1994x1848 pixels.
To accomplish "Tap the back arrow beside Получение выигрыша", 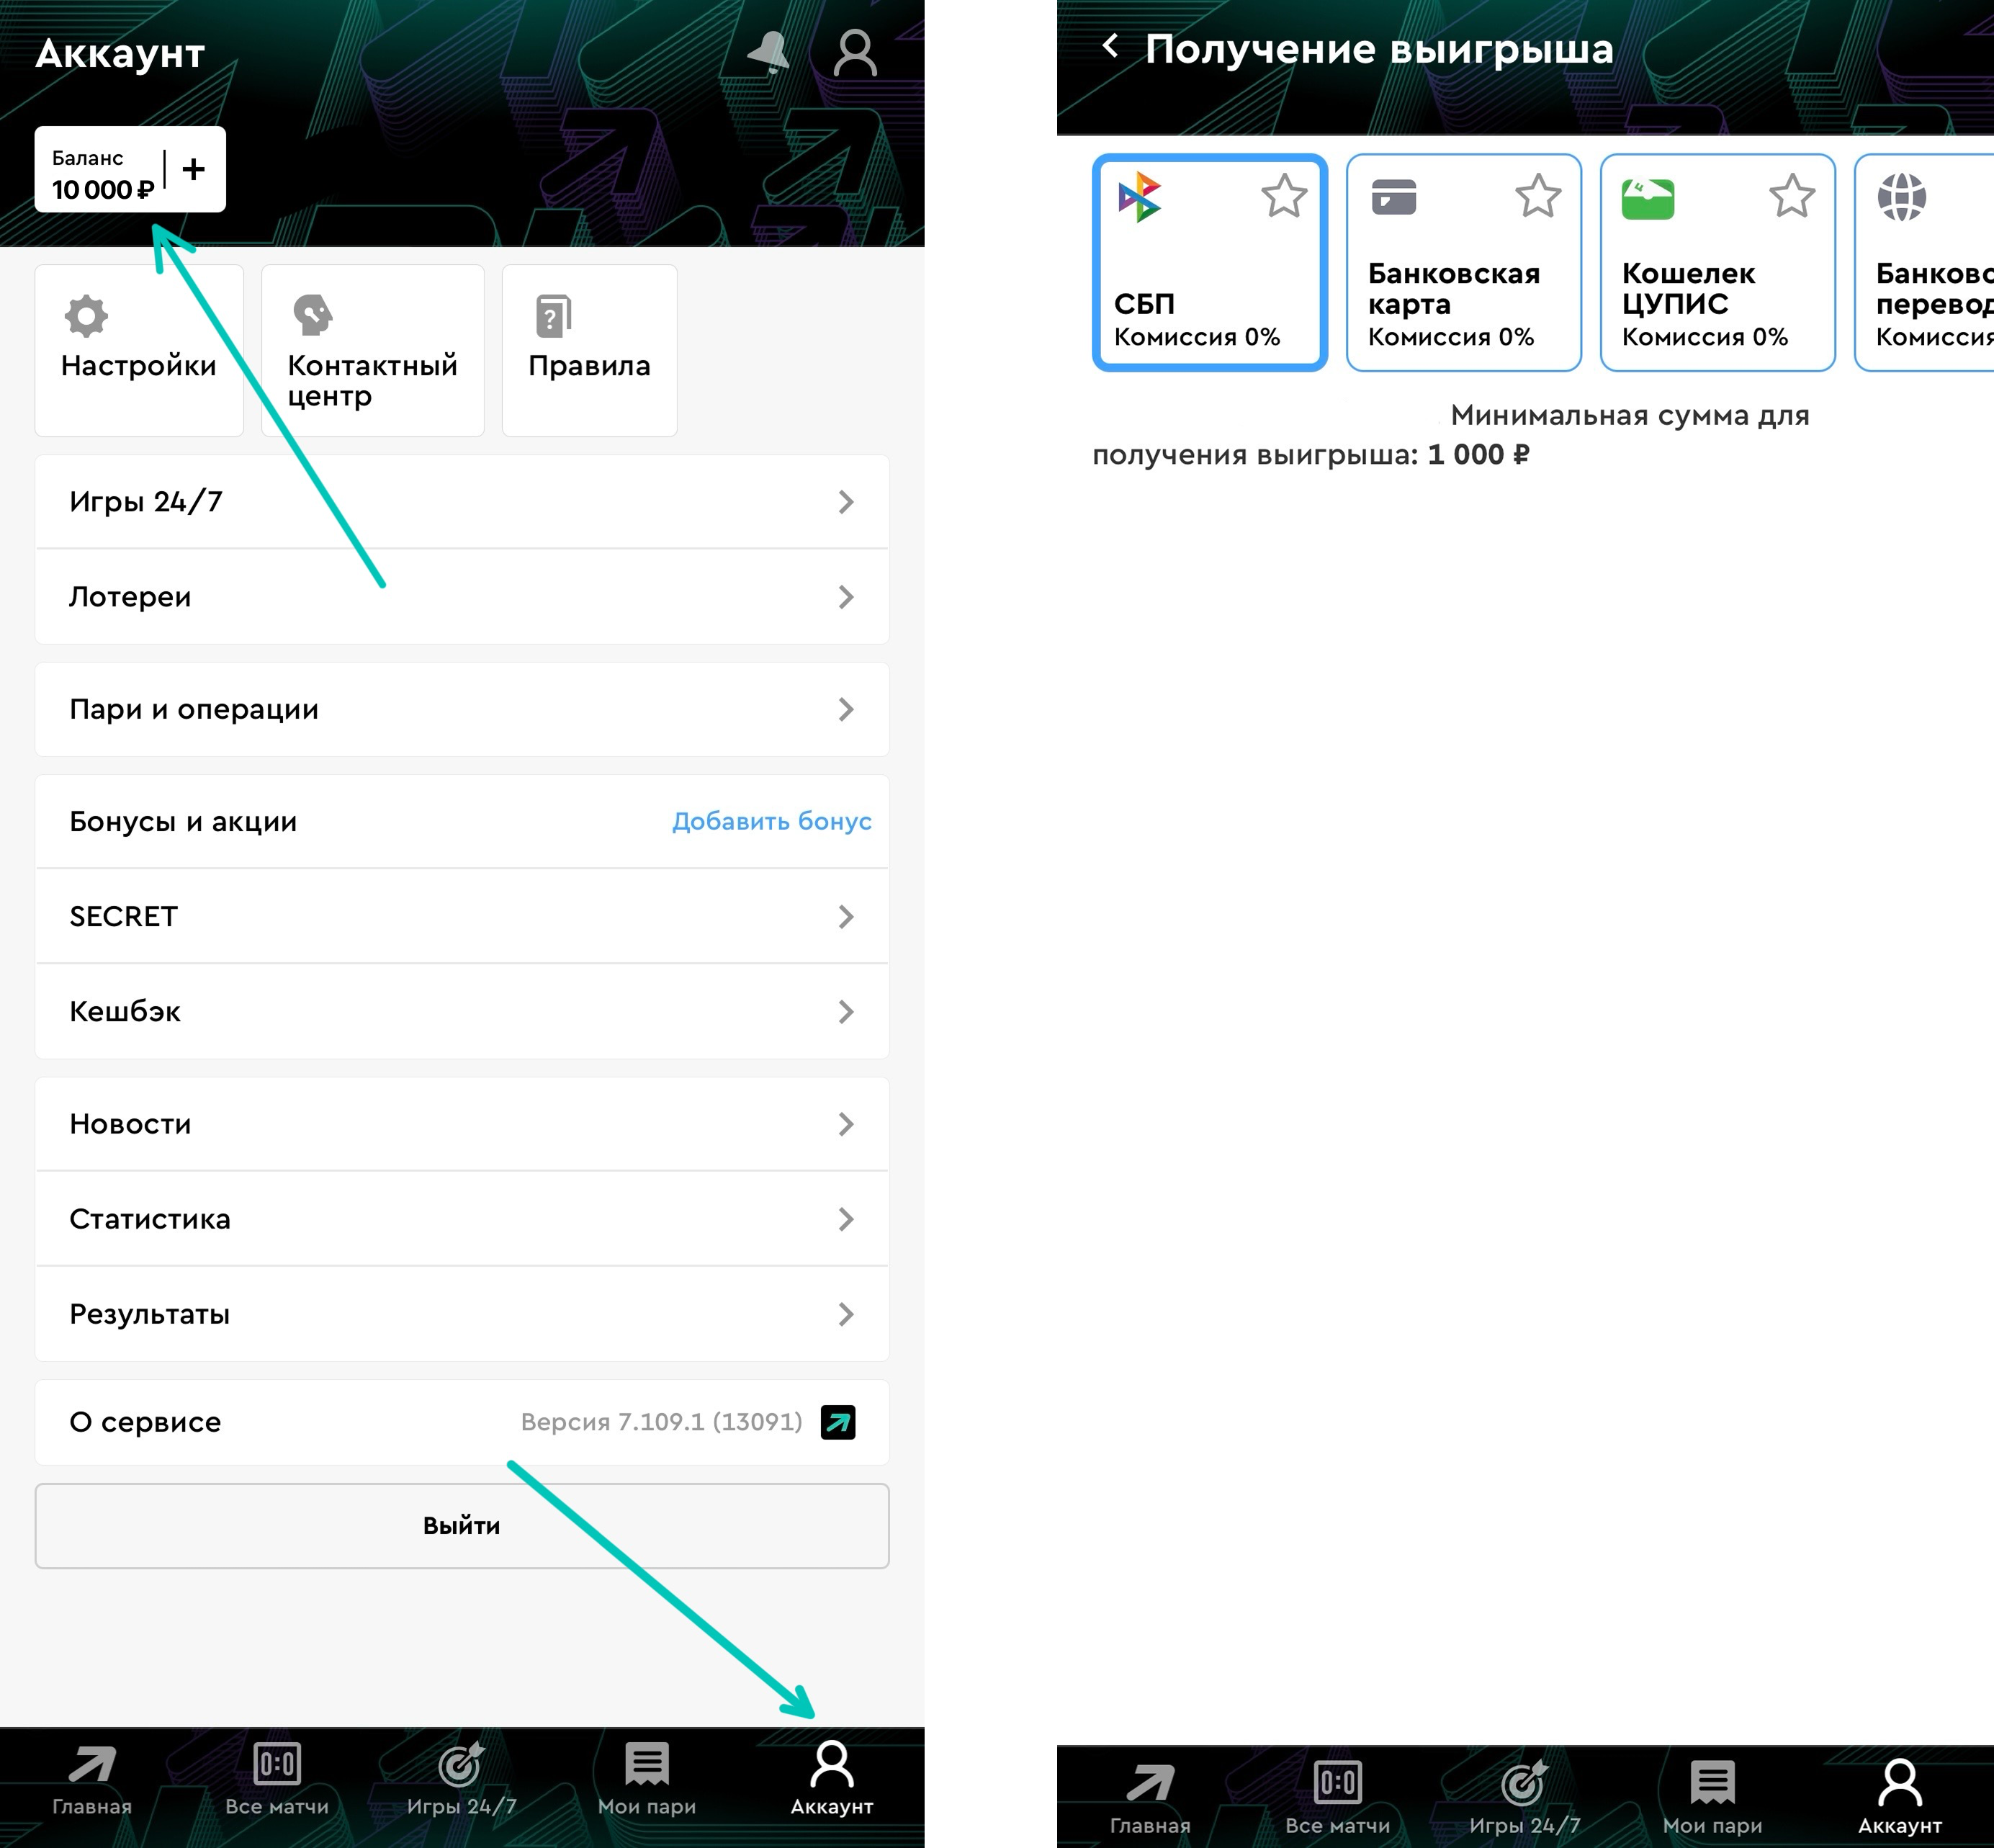I will point(1110,46).
